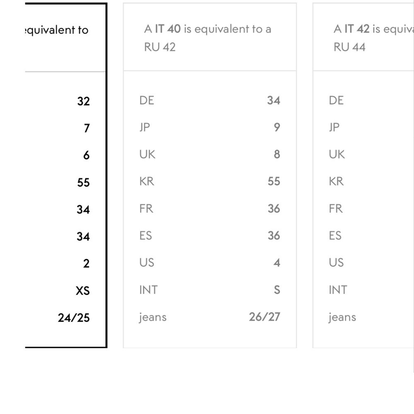Click the INT S value in IT 40 card

tap(277, 290)
